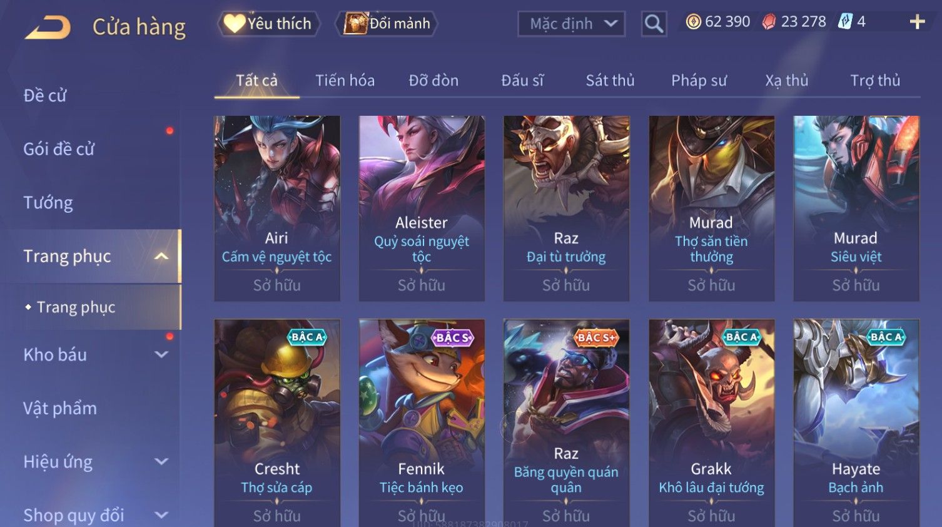The image size is (942, 527).
Task: Open Airi Cấm vệ nguyệt tộc skin card
Action: point(277,208)
